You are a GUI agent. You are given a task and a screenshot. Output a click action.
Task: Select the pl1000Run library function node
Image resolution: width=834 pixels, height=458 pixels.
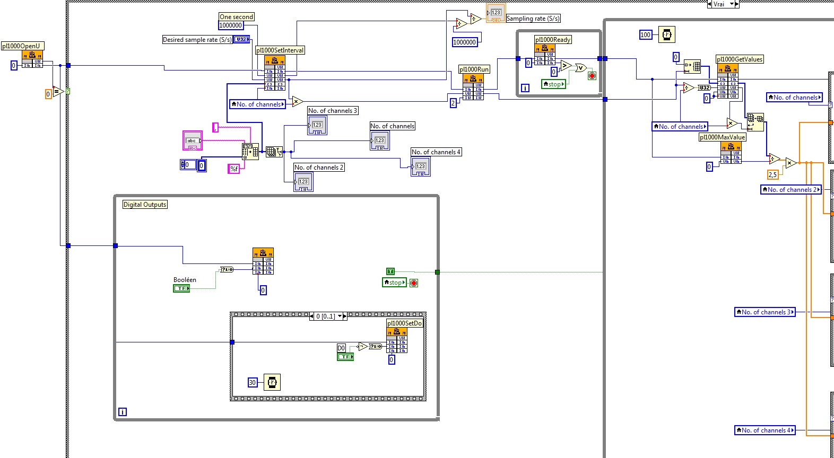tap(473, 87)
